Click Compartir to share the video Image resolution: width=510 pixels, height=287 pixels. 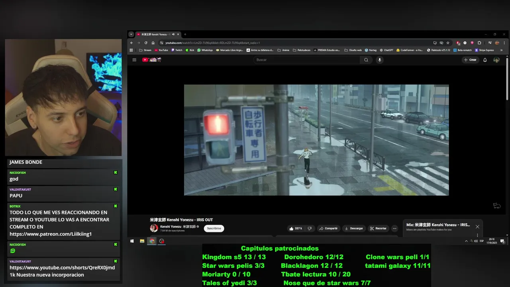(328, 228)
